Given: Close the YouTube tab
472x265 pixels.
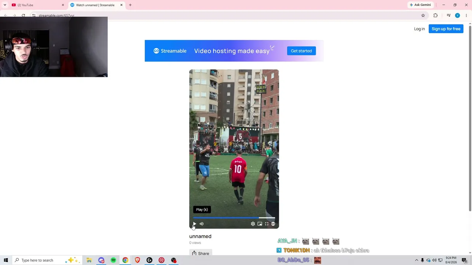Looking at the screenshot, I should (63, 5).
